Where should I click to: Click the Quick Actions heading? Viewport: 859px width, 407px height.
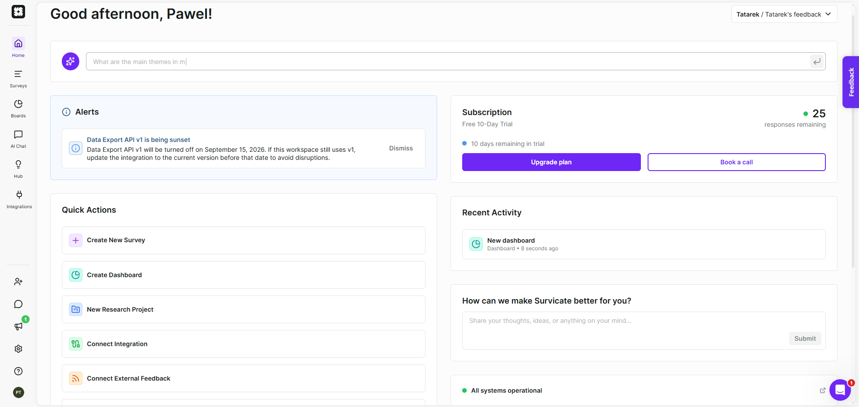click(x=89, y=210)
